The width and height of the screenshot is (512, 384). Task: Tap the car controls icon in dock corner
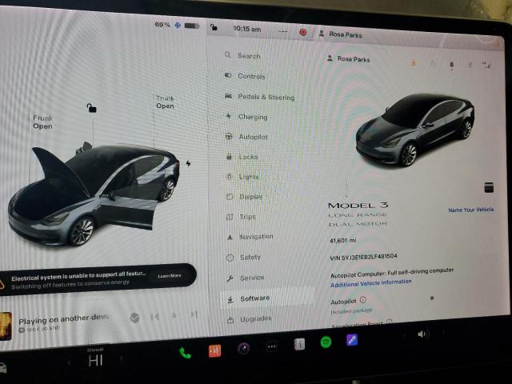coord(2,367)
